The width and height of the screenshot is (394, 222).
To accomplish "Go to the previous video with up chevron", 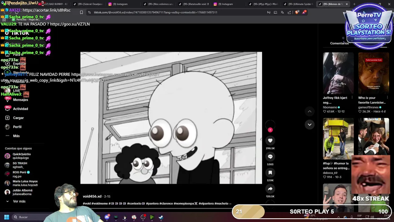I will point(310,111).
